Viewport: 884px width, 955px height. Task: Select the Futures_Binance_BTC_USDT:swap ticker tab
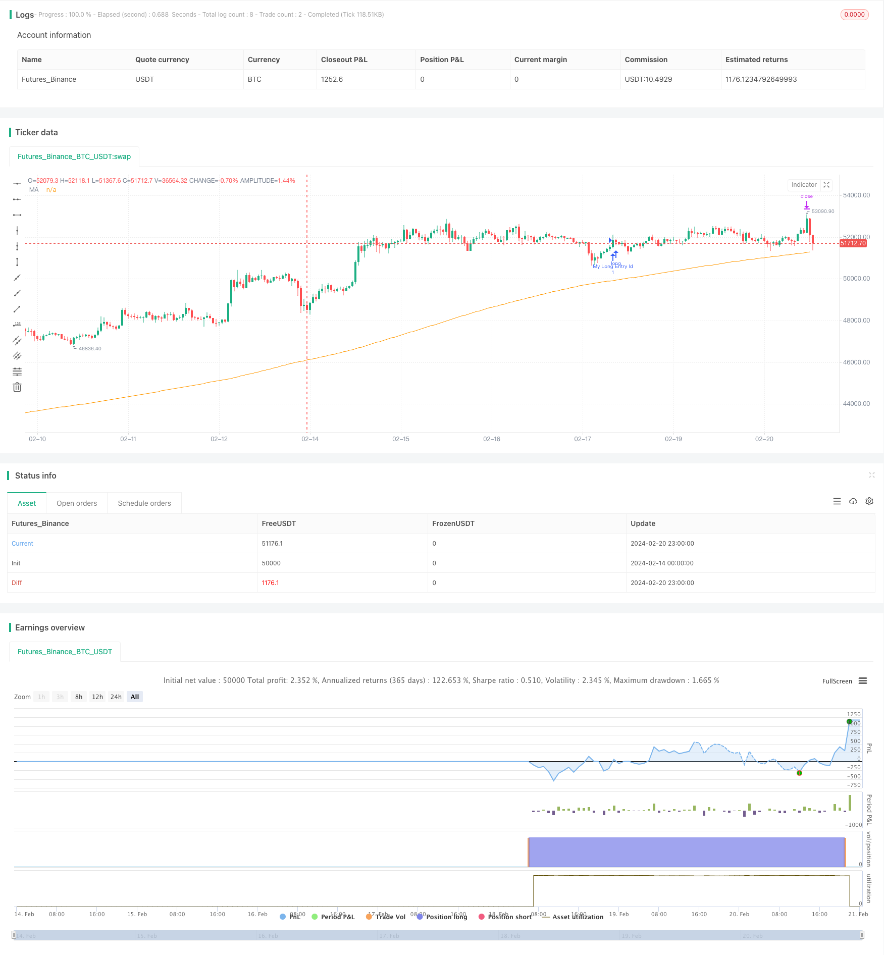[x=74, y=156]
